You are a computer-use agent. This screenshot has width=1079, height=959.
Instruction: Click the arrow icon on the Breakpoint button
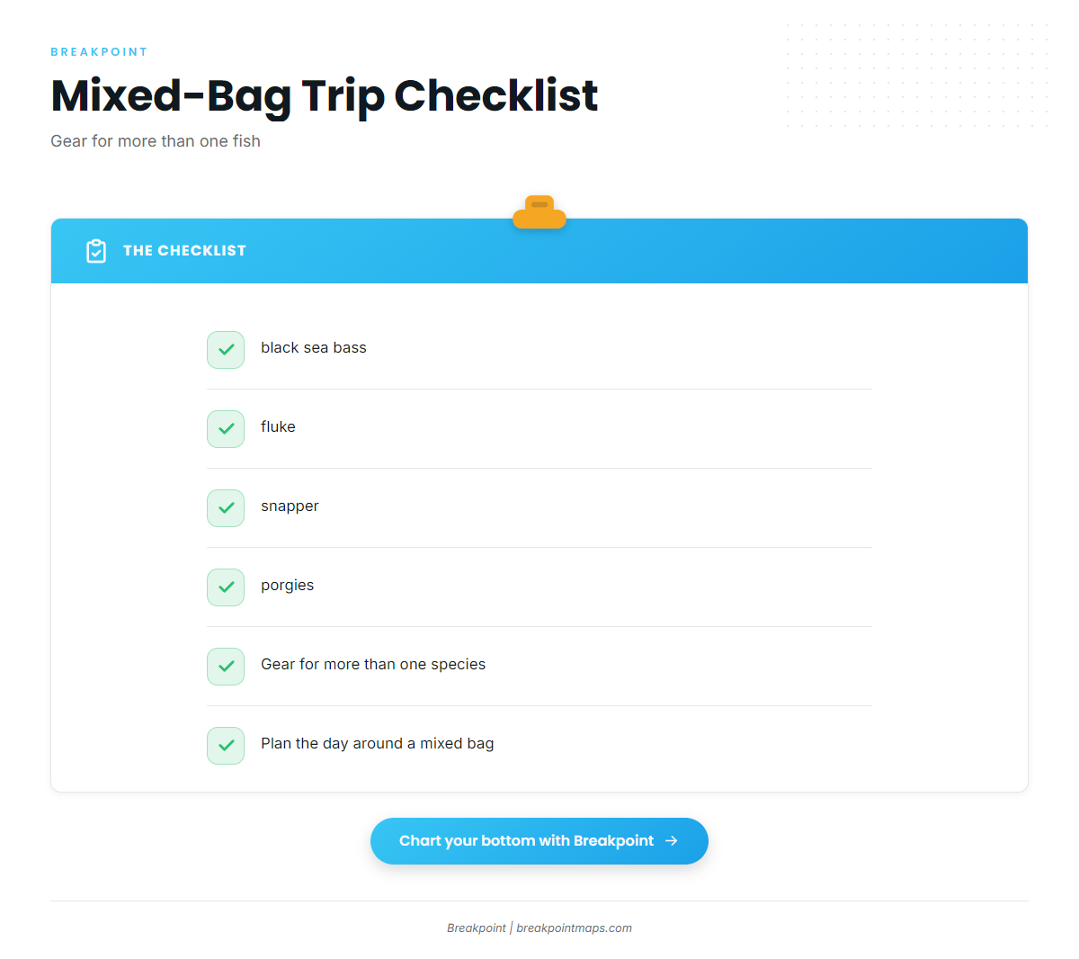point(671,841)
